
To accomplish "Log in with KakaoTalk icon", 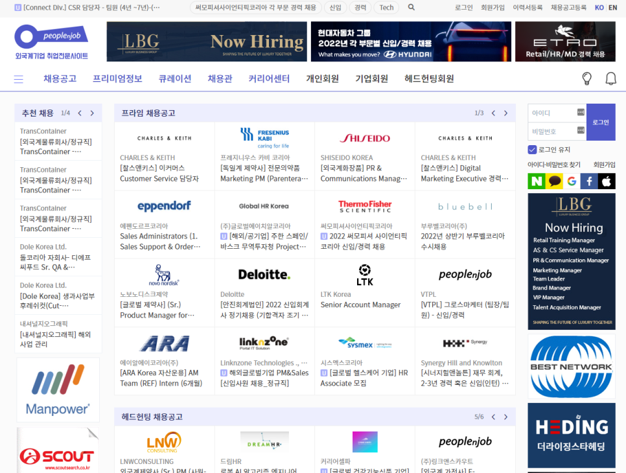I will [553, 181].
